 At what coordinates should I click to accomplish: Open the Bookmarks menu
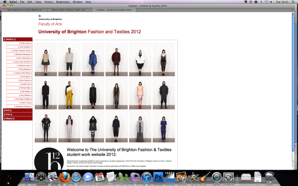click(63, 2)
